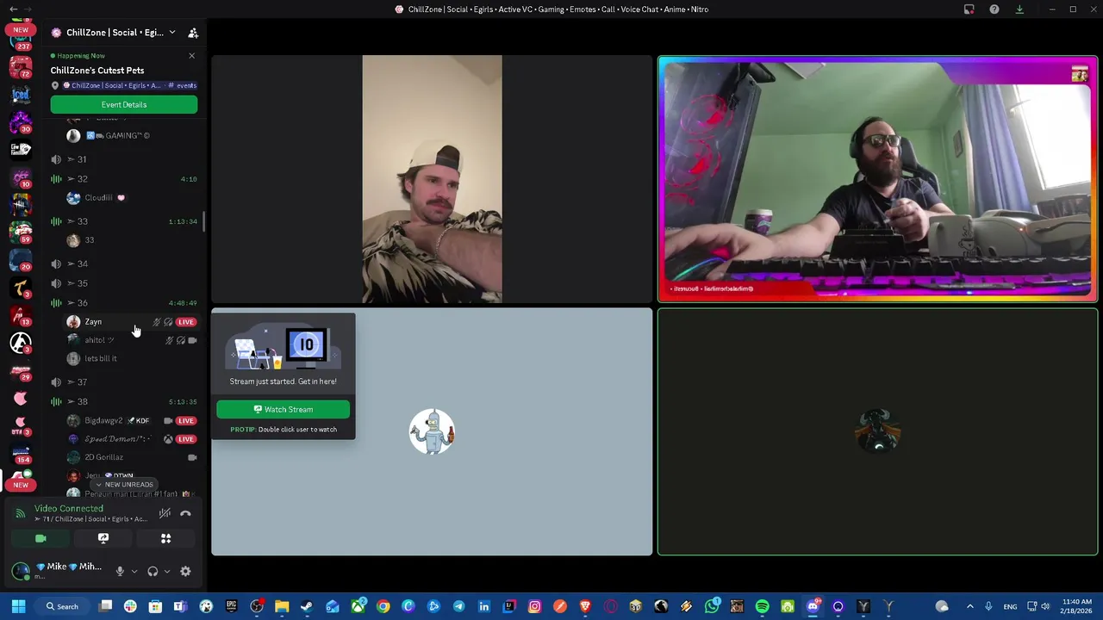Open microphone input options arrow

coord(134,571)
